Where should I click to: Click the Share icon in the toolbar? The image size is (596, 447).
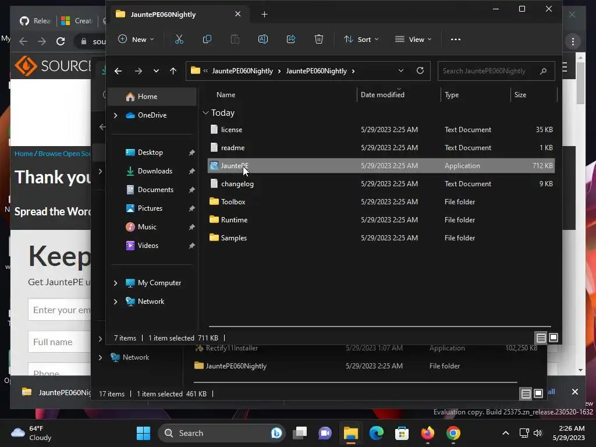point(291,39)
